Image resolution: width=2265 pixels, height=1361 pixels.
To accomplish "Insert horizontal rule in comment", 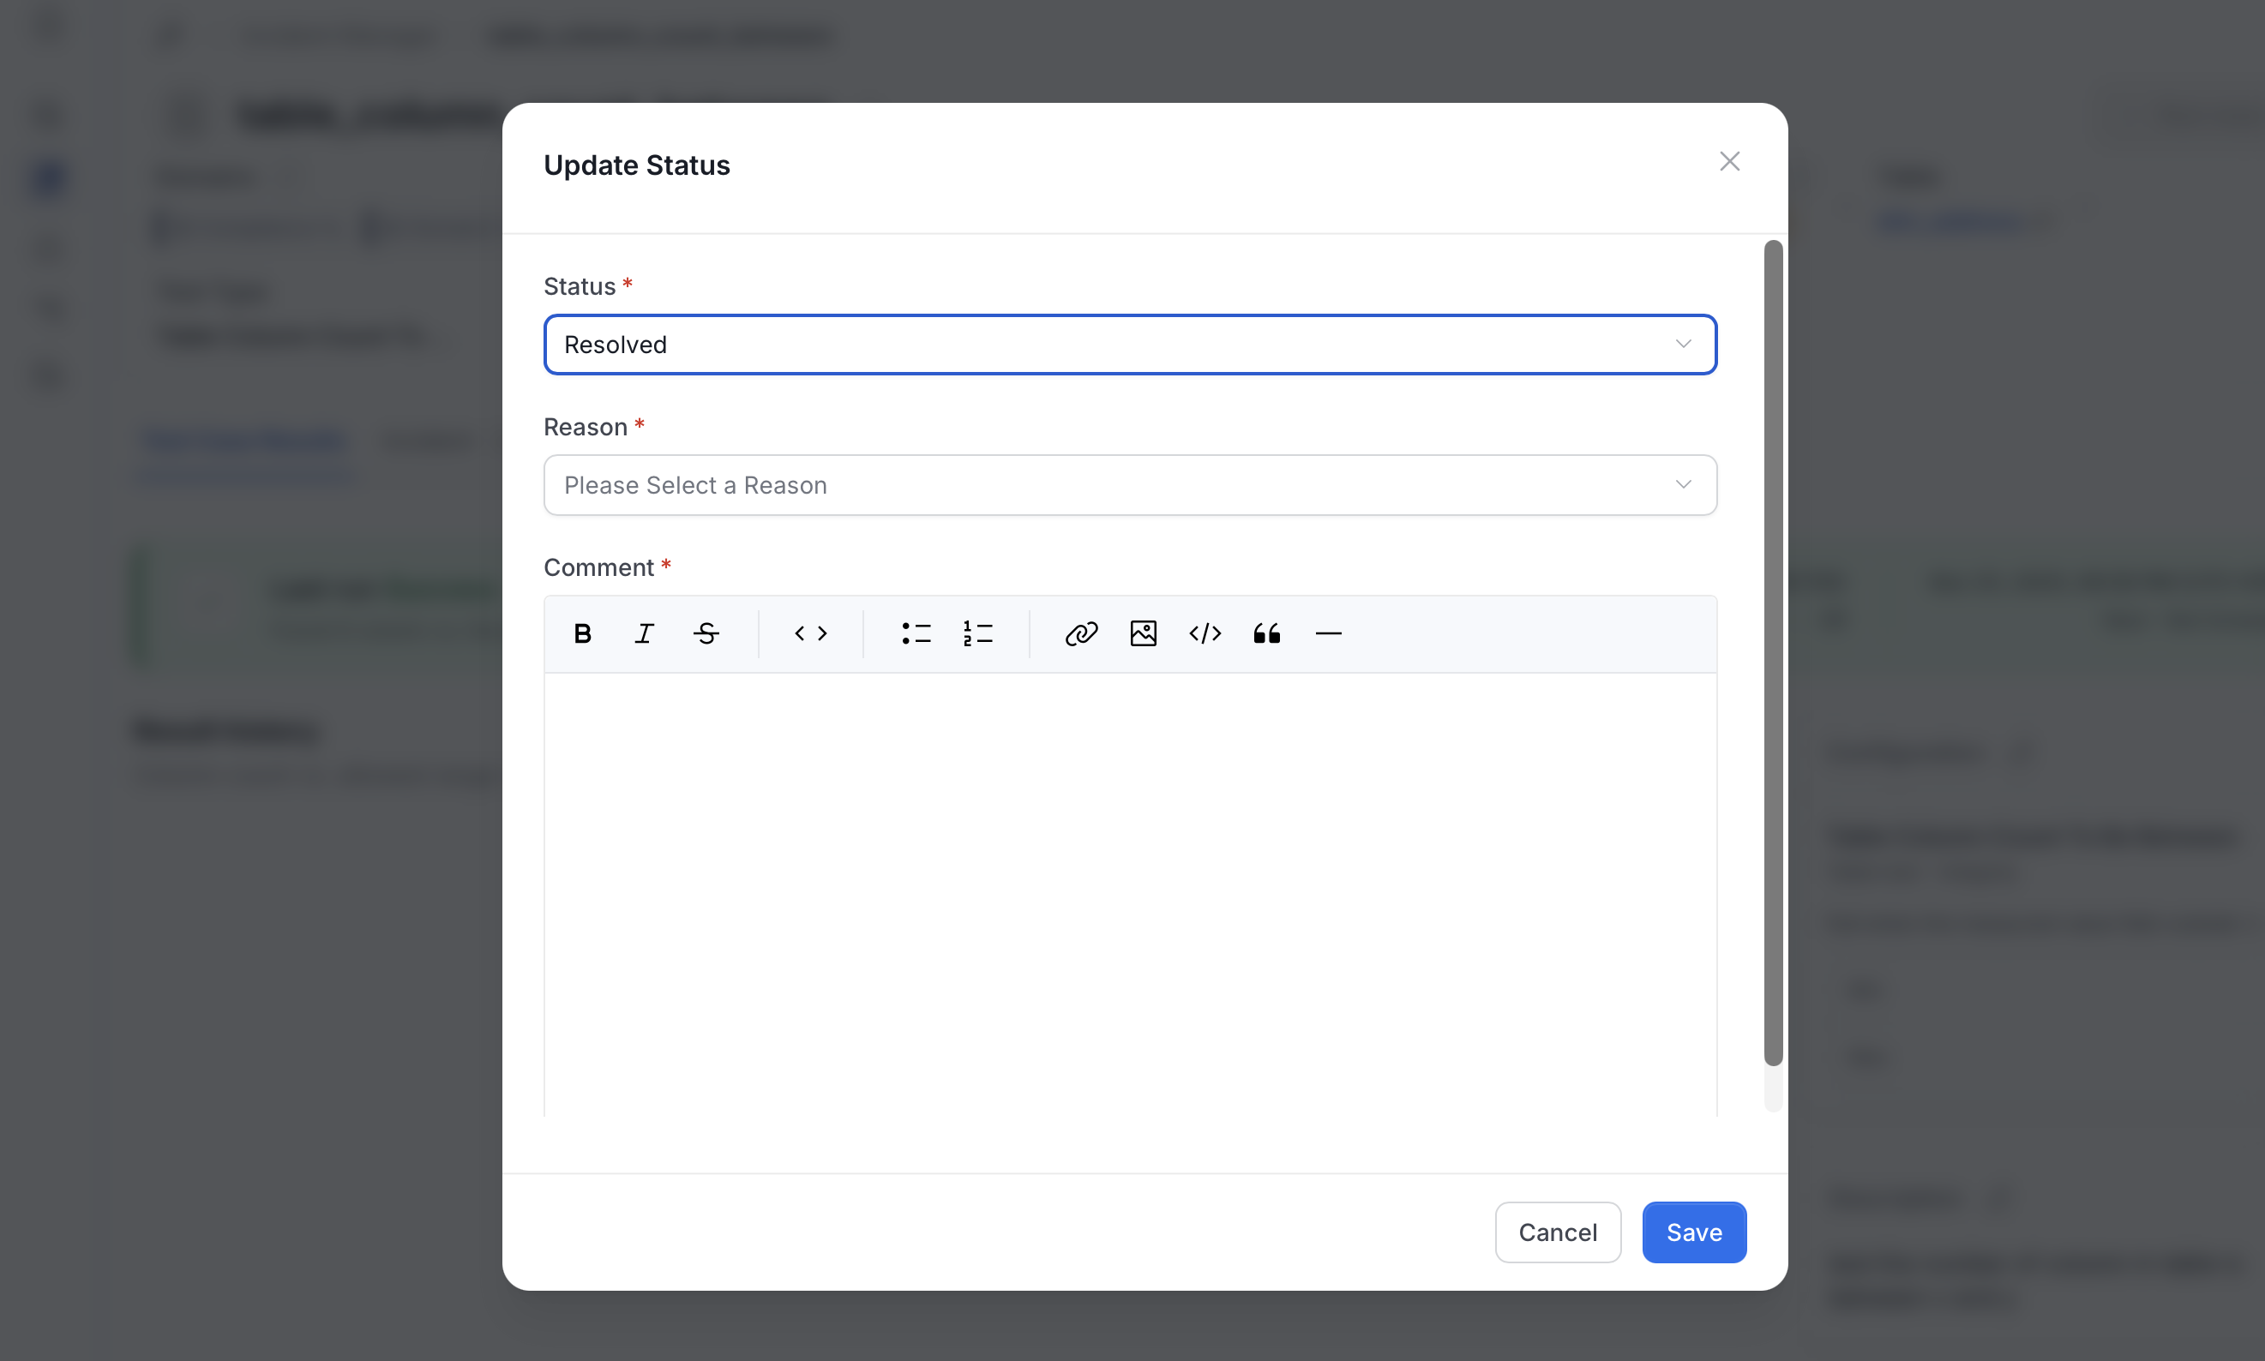I will click(x=1328, y=633).
